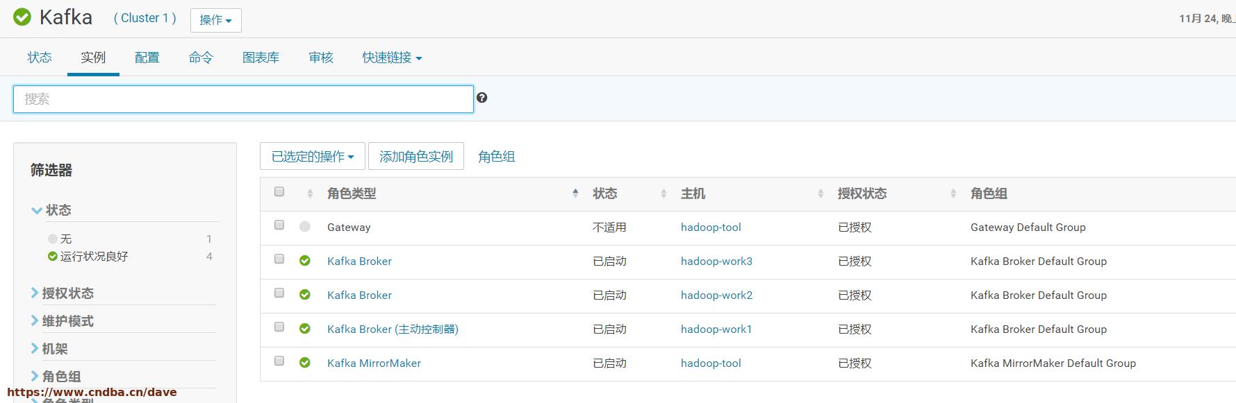Check the hadoop-work3 Kafka Broker checkbox
This screenshot has width=1236, height=403.
[279, 259]
